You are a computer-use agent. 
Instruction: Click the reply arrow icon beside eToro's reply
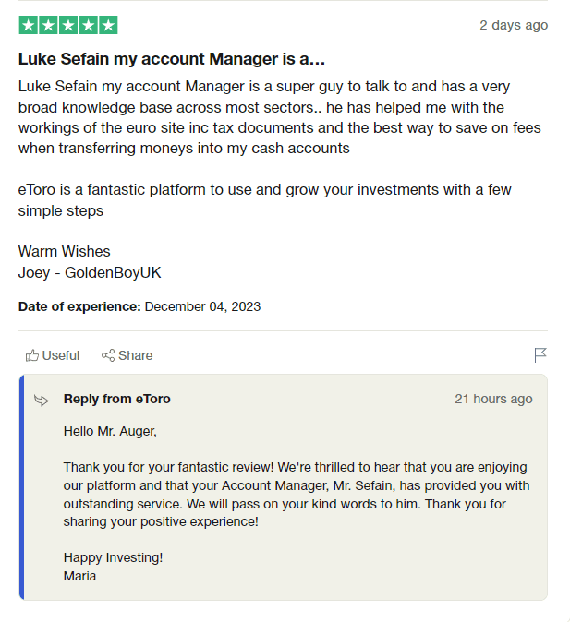click(x=42, y=400)
